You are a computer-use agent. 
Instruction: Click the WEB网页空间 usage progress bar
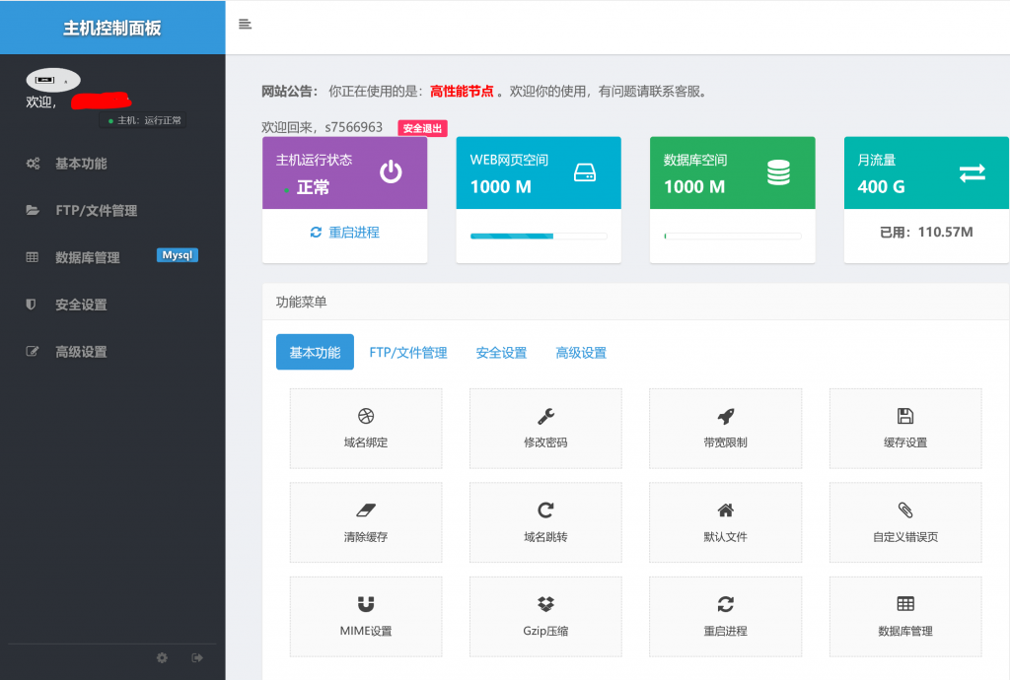(x=538, y=237)
